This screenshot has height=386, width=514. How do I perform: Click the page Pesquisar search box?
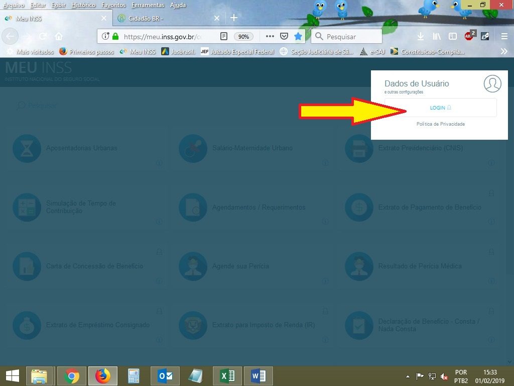(x=37, y=106)
